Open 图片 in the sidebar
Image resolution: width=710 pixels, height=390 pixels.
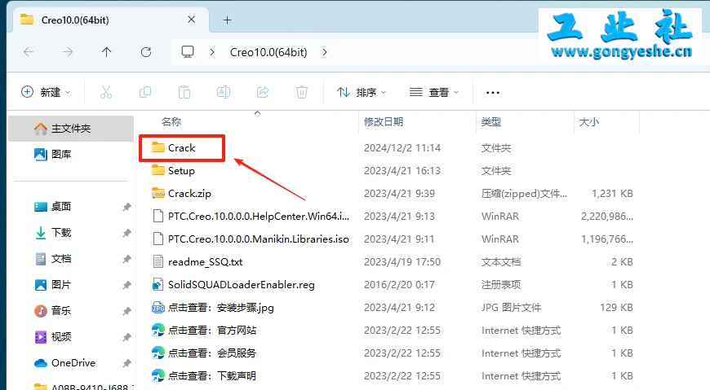click(x=53, y=285)
